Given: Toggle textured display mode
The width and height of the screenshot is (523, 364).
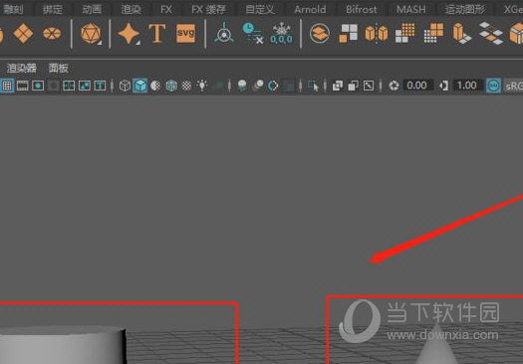Looking at the screenshot, I should coord(186,86).
